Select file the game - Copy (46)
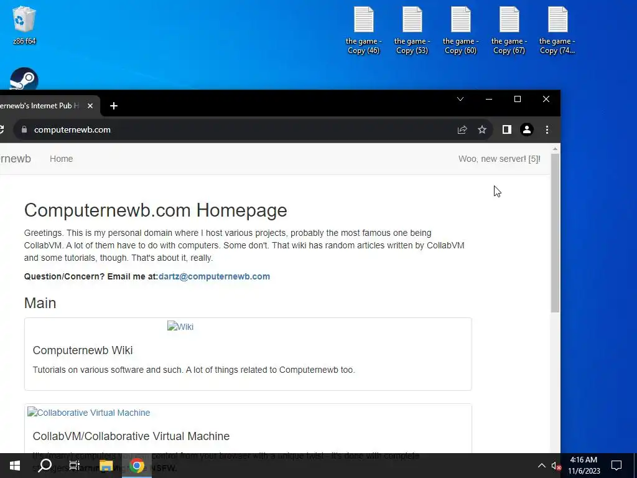The image size is (637, 478). (363, 30)
